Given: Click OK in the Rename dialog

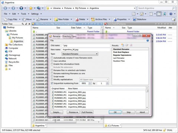Looking at the screenshot, I should (115, 112).
